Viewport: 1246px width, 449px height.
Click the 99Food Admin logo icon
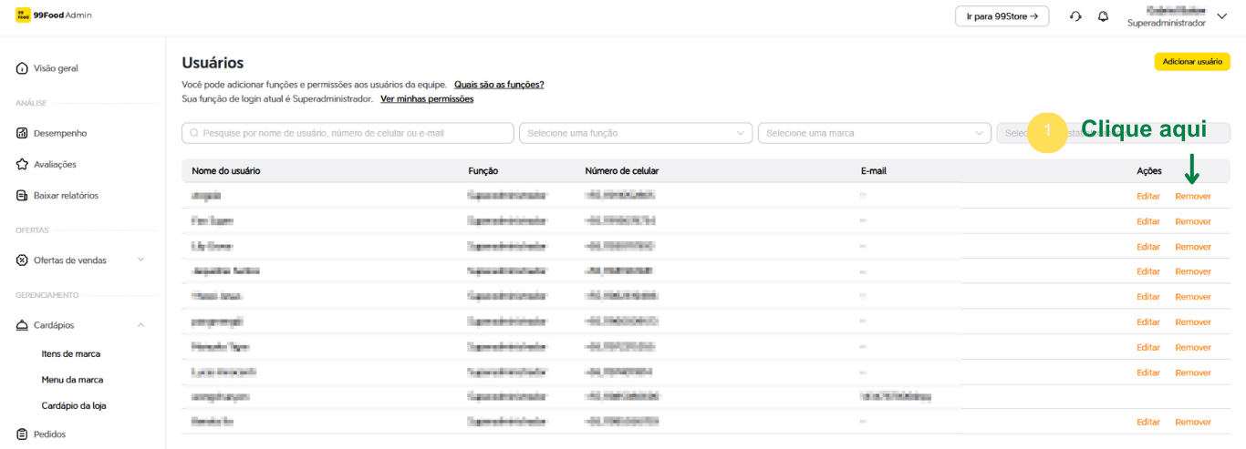click(22, 15)
